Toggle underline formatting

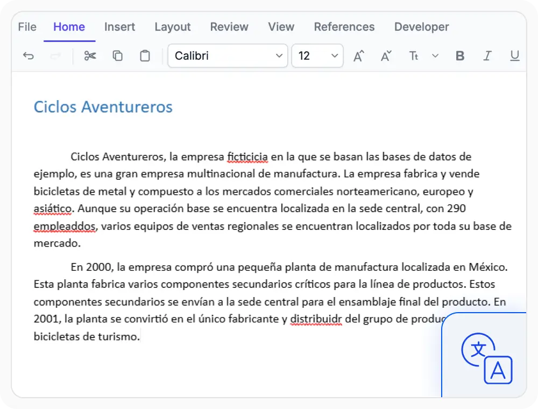(x=515, y=56)
